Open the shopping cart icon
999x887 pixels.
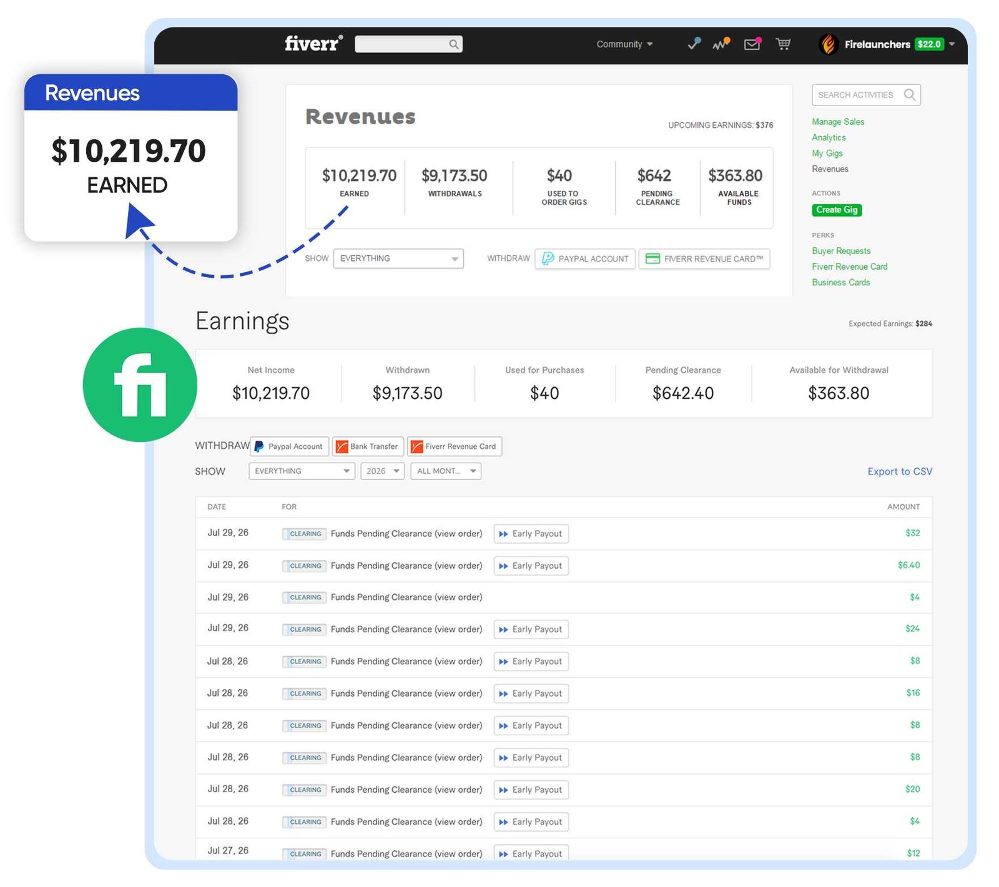pyautogui.click(x=783, y=44)
